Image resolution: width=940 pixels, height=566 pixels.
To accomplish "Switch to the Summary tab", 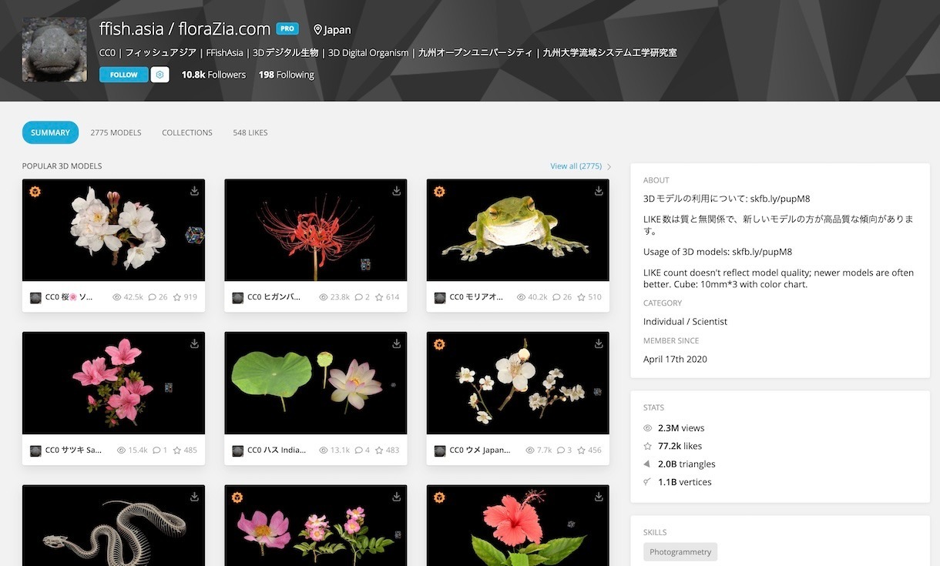I will point(50,132).
